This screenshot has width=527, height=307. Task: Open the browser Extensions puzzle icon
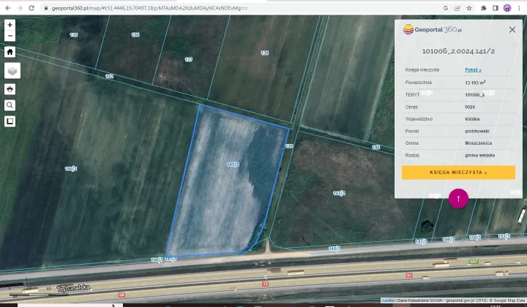[483, 7]
